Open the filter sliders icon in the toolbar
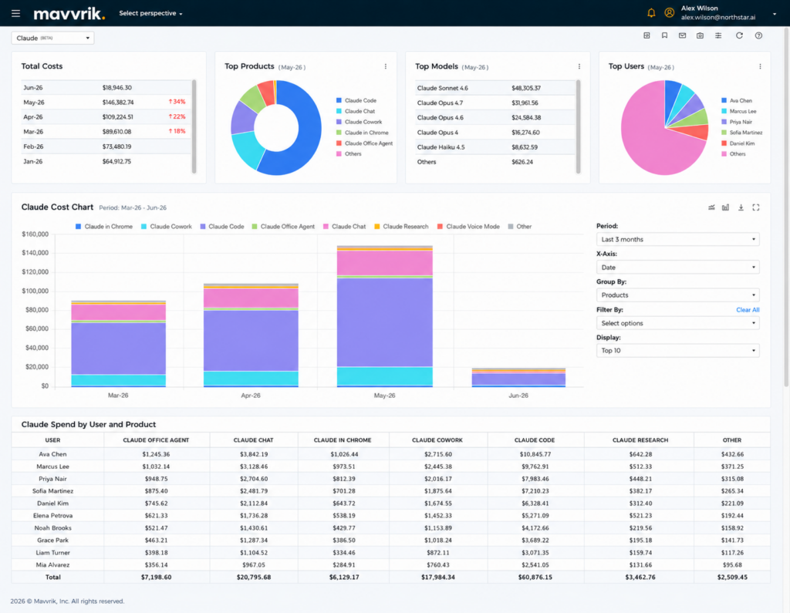The height and width of the screenshot is (613, 790). click(718, 35)
